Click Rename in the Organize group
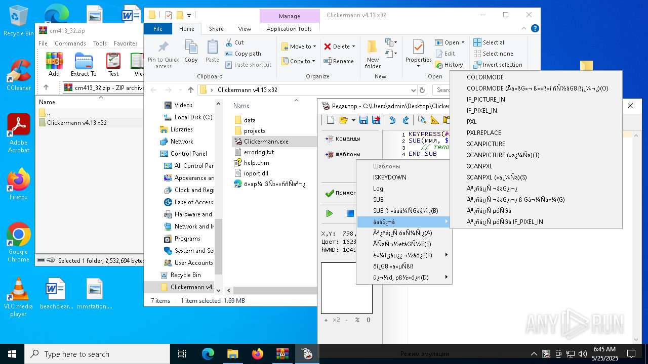Screen dimensions: 648x364 click(x=339, y=61)
